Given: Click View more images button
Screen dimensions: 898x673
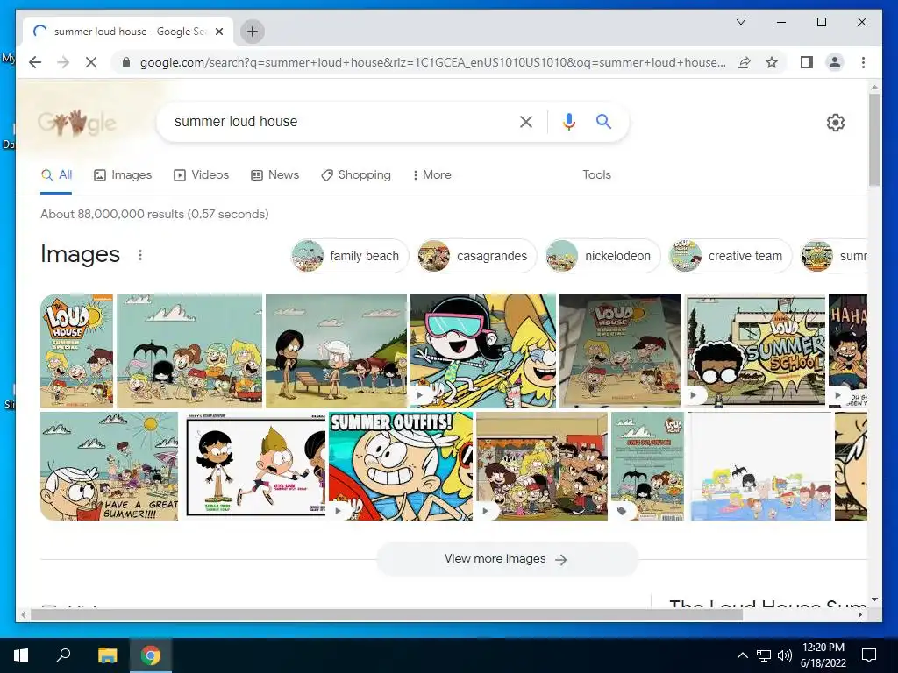Looking at the screenshot, I should pyautogui.click(x=507, y=558).
